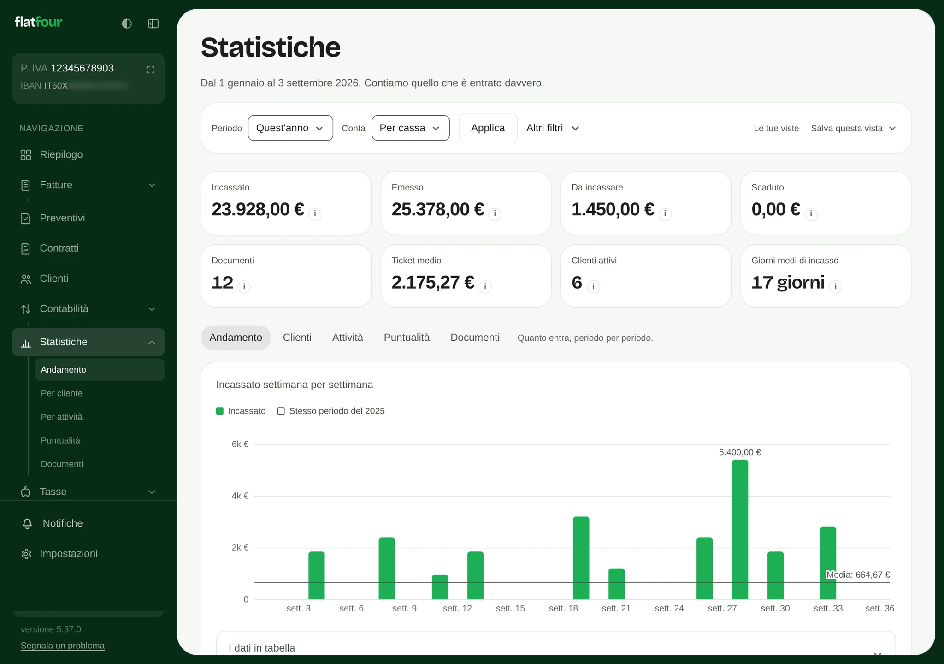Click Le tue viste
This screenshot has width=944, height=664.
click(776, 129)
